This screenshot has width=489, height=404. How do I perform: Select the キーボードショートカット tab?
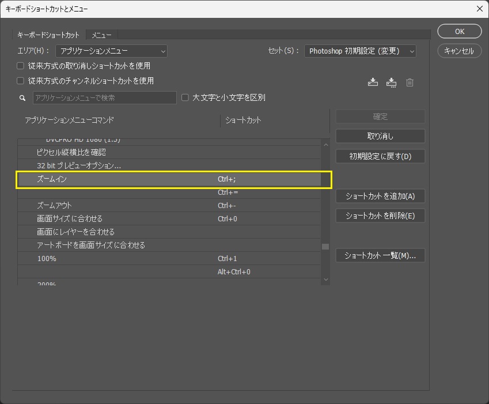(x=48, y=35)
